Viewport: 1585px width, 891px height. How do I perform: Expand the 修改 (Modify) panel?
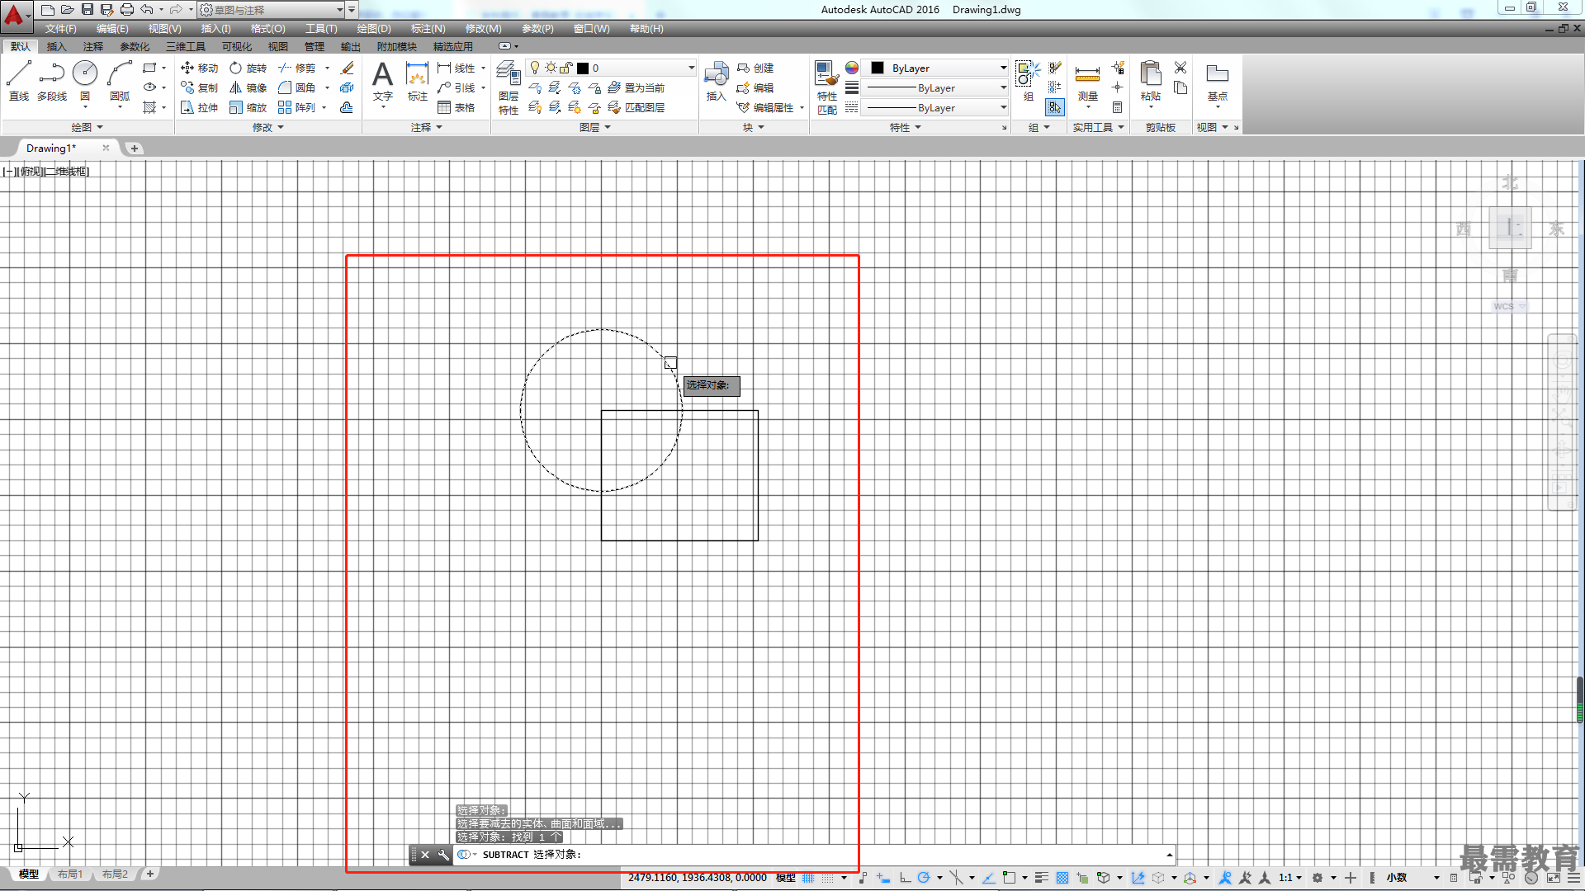pyautogui.click(x=267, y=127)
